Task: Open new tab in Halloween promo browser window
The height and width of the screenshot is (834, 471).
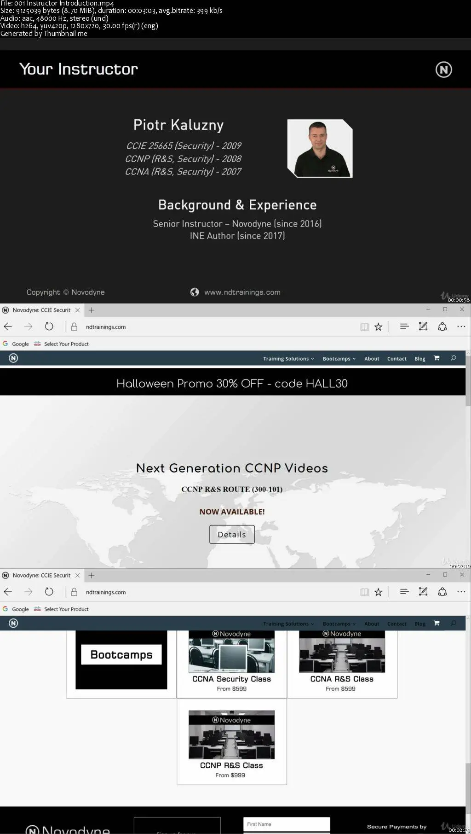Action: point(92,310)
